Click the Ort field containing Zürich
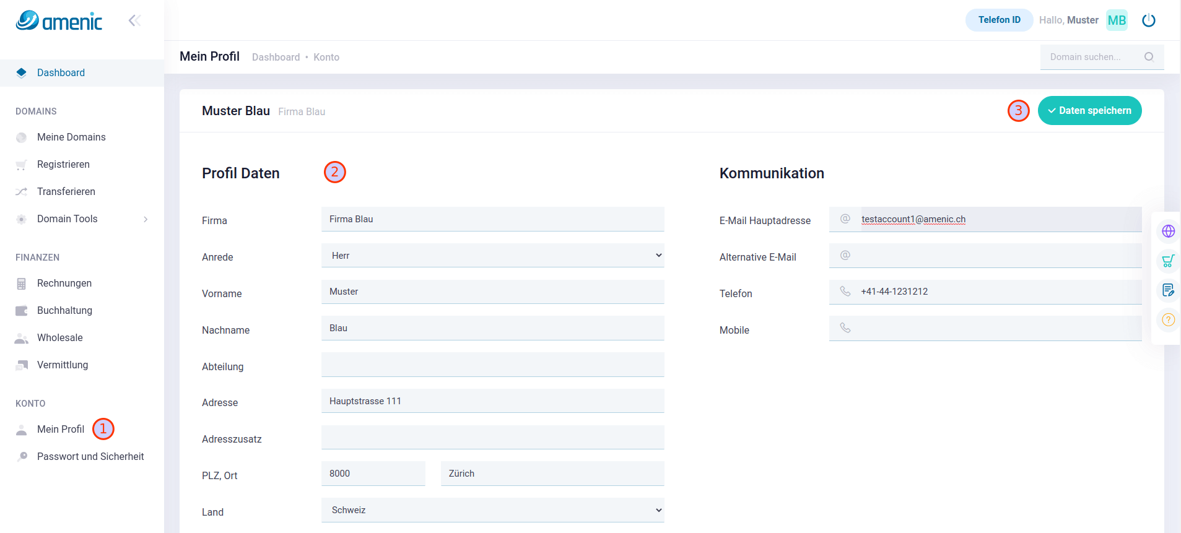 pyautogui.click(x=552, y=474)
